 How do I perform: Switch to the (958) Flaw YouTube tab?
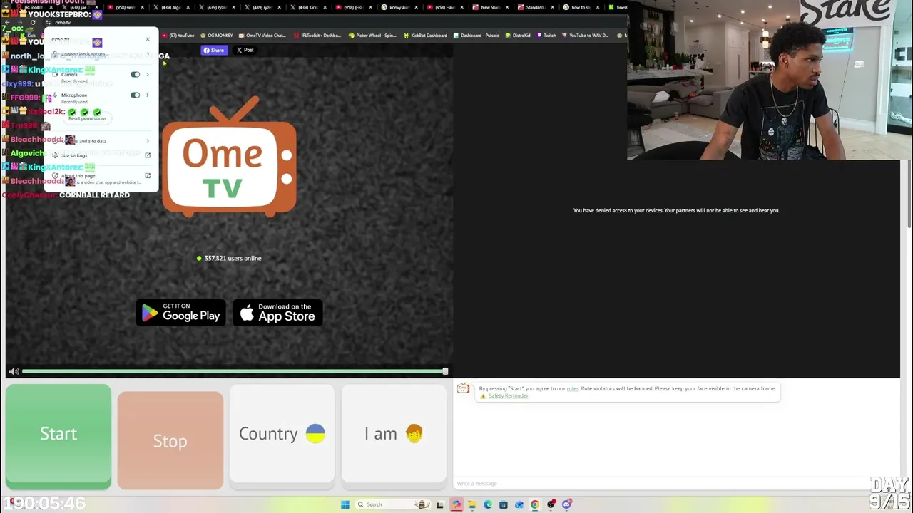click(x=447, y=7)
